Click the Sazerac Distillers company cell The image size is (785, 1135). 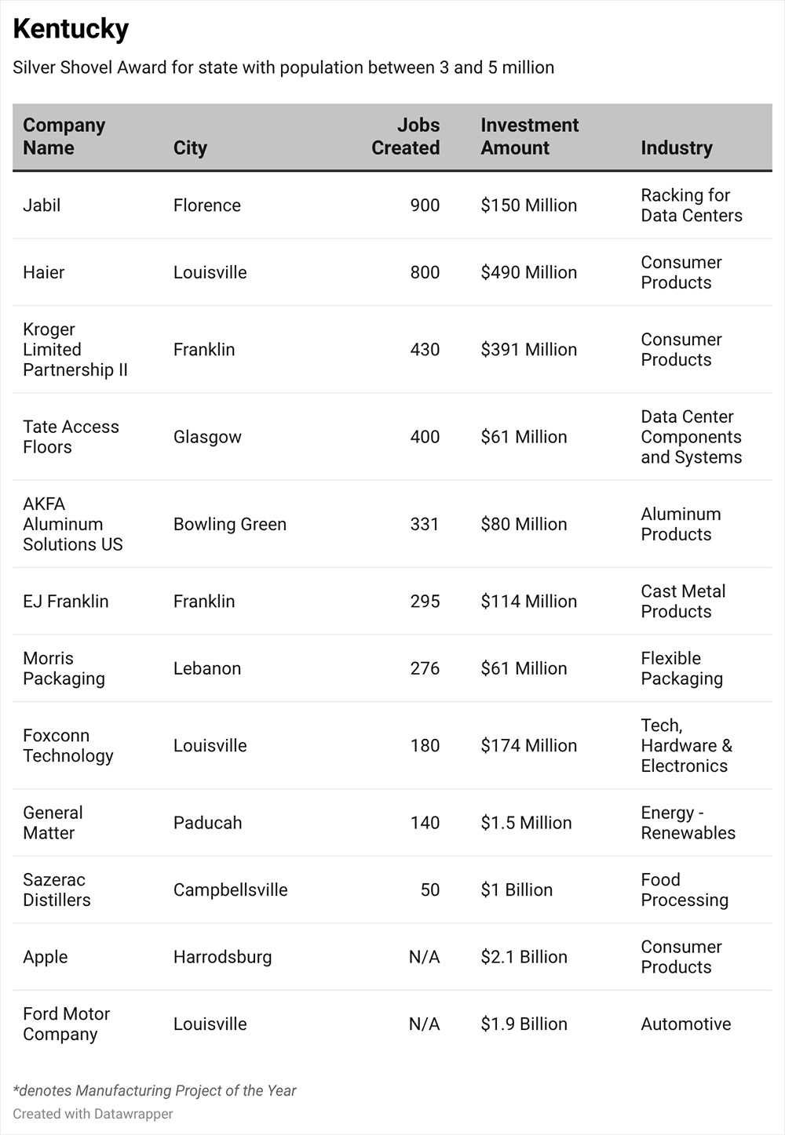pos(57,889)
